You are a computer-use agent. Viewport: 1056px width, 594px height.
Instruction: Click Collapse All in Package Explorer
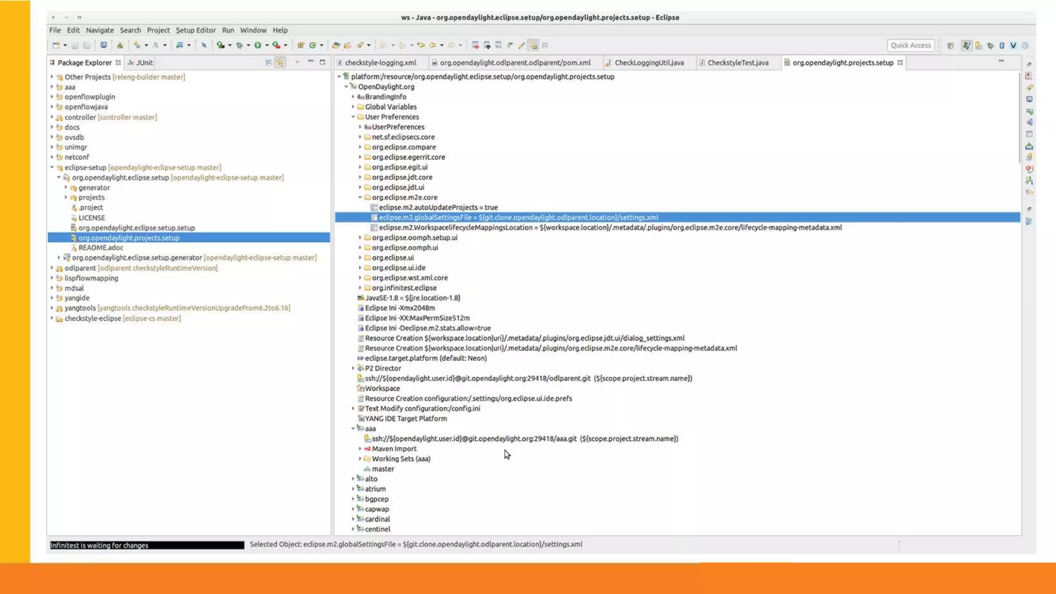pos(269,62)
